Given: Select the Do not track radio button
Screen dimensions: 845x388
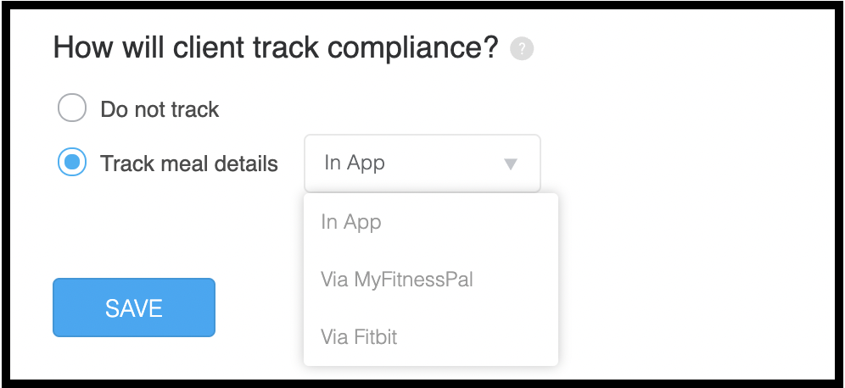Looking at the screenshot, I should 71,108.
